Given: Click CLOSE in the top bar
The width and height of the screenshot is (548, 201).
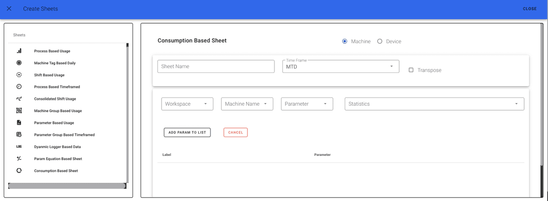Looking at the screenshot, I should coord(530,9).
